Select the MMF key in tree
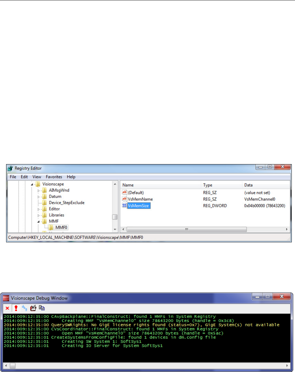 (54, 221)
